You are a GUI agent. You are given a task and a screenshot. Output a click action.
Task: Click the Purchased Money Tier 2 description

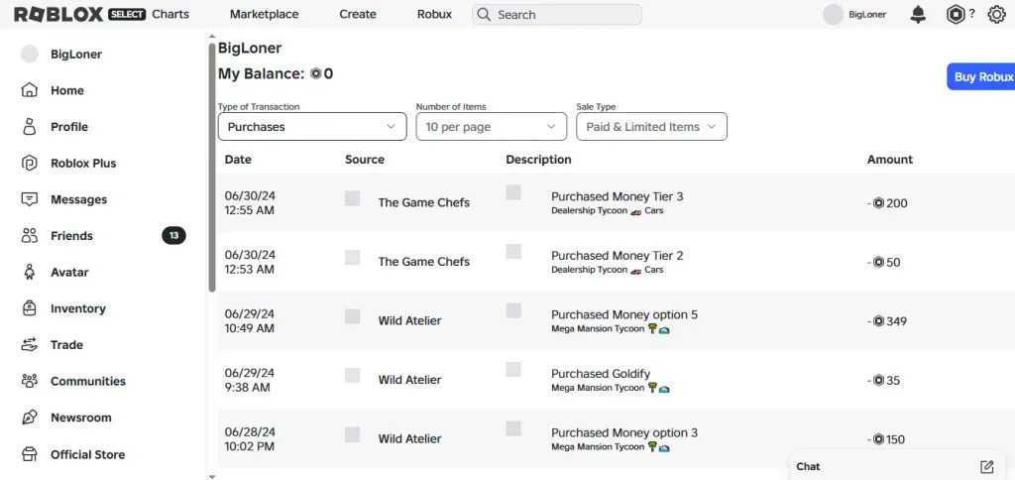[617, 256]
